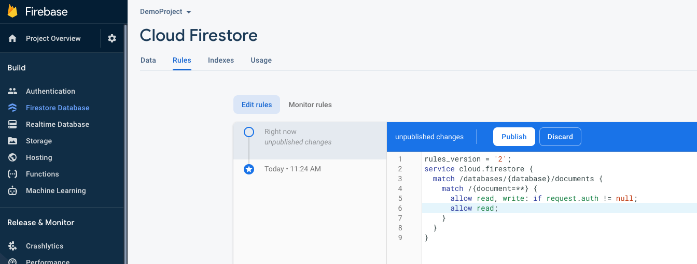This screenshot has width=697, height=264.
Task: Click the Machine Learning robot icon
Action: (12, 190)
